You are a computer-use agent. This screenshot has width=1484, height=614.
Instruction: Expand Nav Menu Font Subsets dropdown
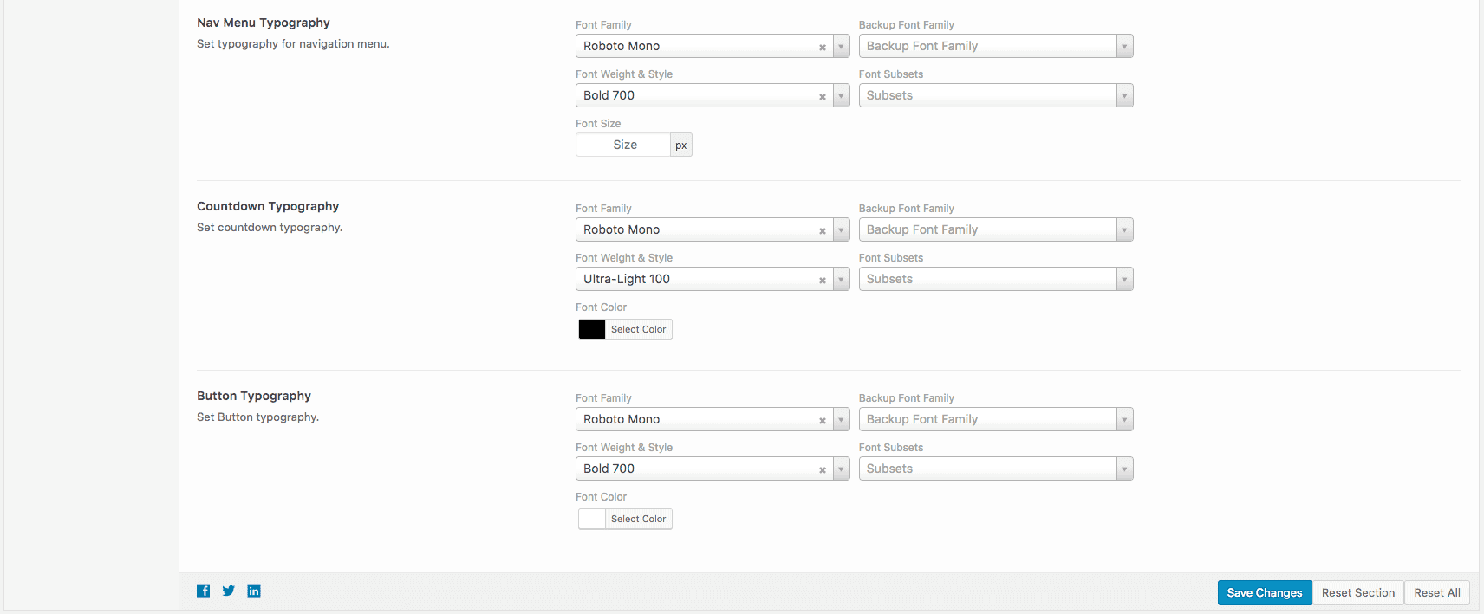click(x=995, y=95)
